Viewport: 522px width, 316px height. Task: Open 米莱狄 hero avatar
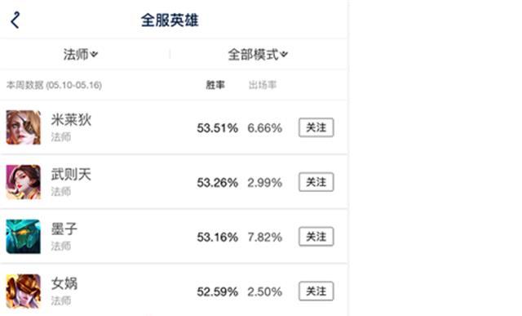pyautogui.click(x=24, y=127)
